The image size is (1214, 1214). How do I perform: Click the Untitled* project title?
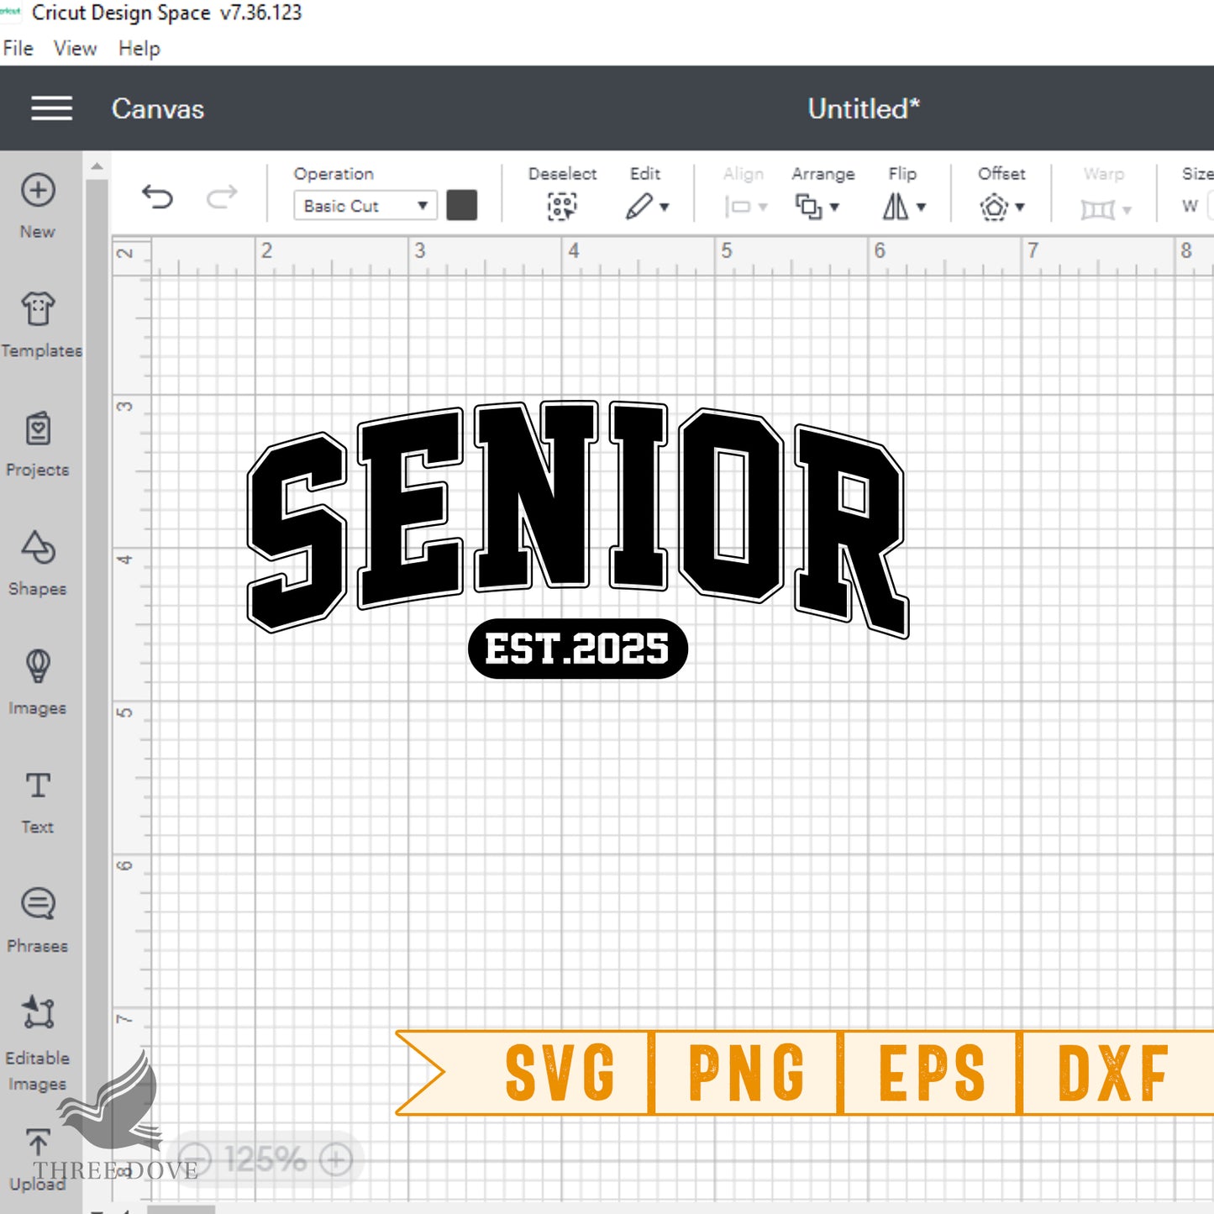click(864, 109)
